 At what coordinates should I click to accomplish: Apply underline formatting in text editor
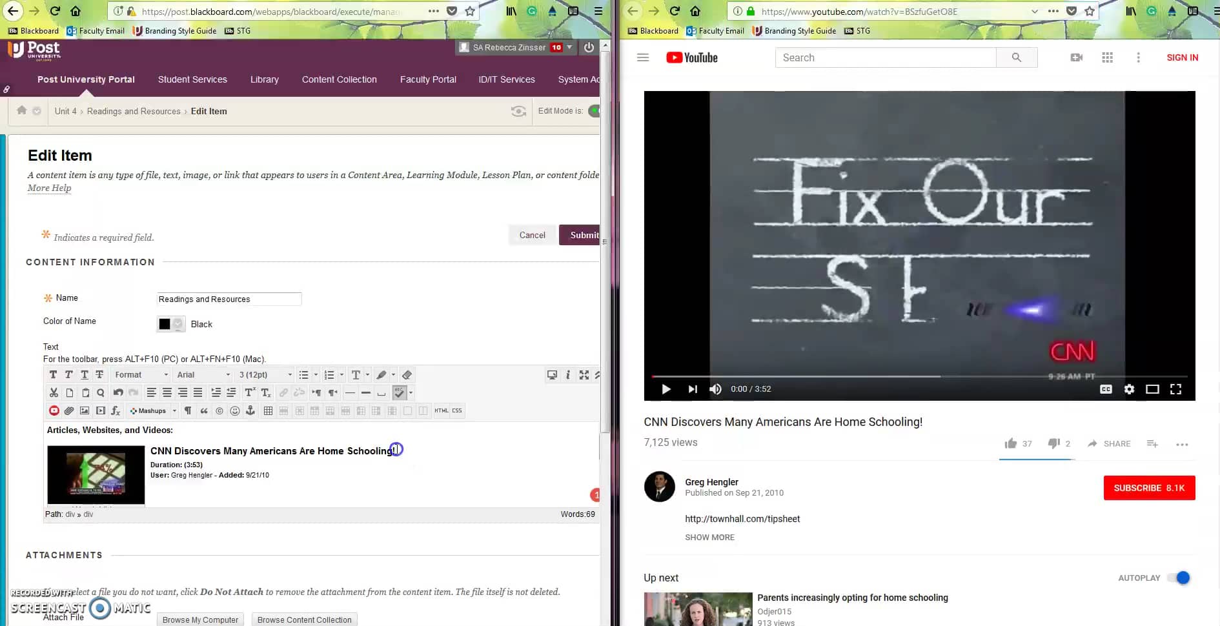click(84, 375)
